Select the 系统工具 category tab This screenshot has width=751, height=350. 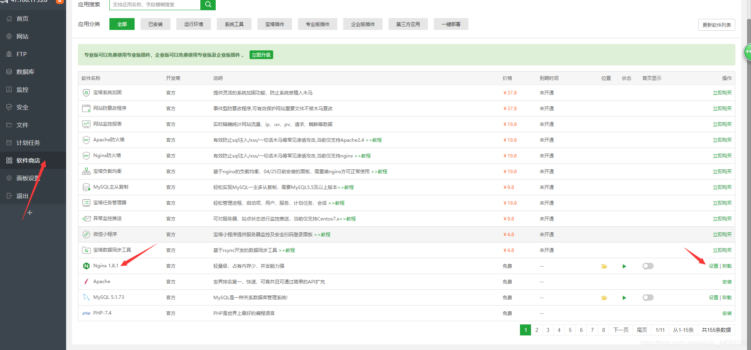(234, 24)
